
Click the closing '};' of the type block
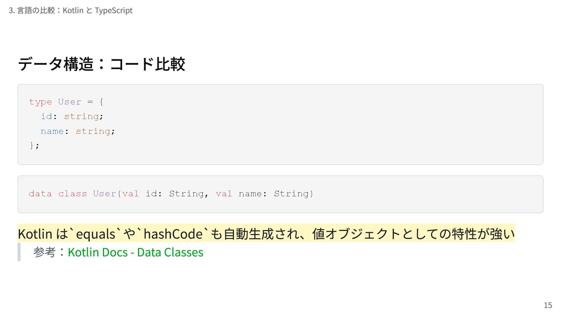tap(34, 145)
